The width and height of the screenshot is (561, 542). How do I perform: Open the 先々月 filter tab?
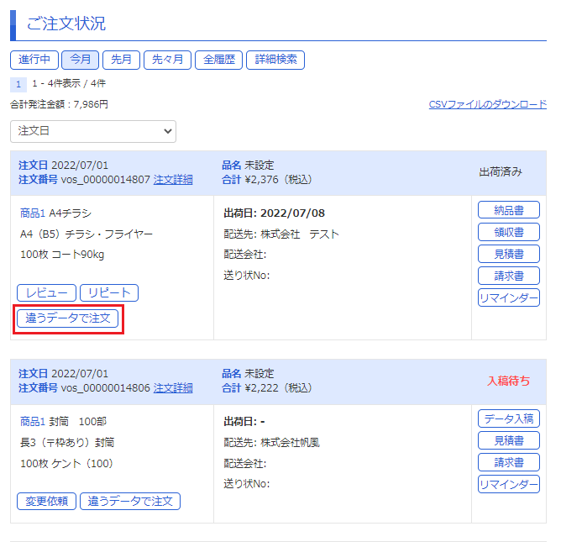click(x=167, y=60)
